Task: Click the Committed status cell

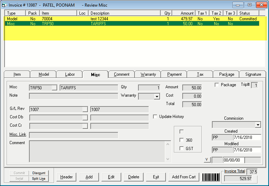Action: tap(248, 19)
